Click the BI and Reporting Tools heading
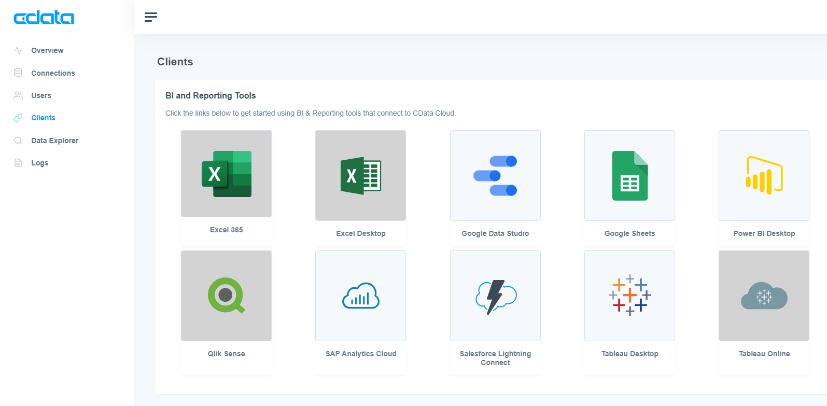This screenshot has width=827, height=406. click(211, 95)
